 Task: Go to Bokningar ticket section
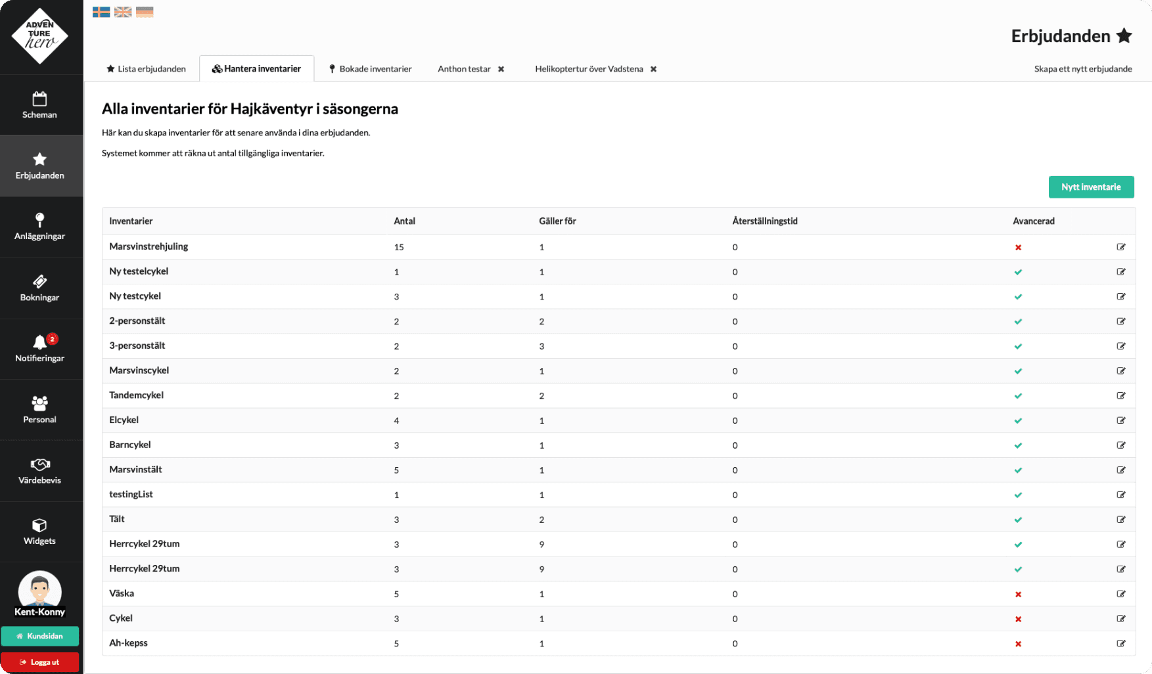coord(39,288)
